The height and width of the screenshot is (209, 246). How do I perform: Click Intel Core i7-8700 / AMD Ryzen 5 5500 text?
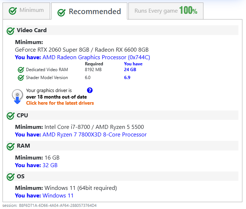[94, 127]
